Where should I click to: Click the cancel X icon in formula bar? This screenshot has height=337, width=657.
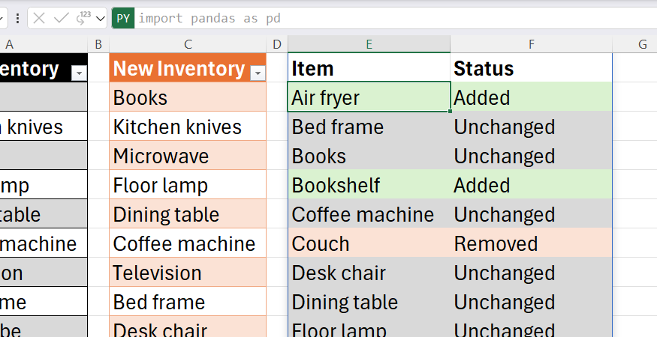click(39, 19)
